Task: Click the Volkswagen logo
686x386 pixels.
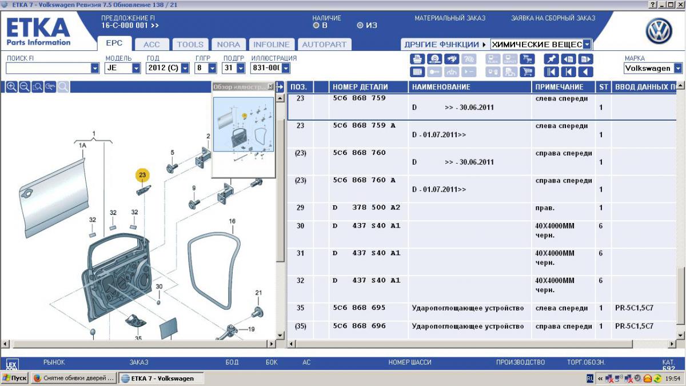Action: [x=659, y=31]
